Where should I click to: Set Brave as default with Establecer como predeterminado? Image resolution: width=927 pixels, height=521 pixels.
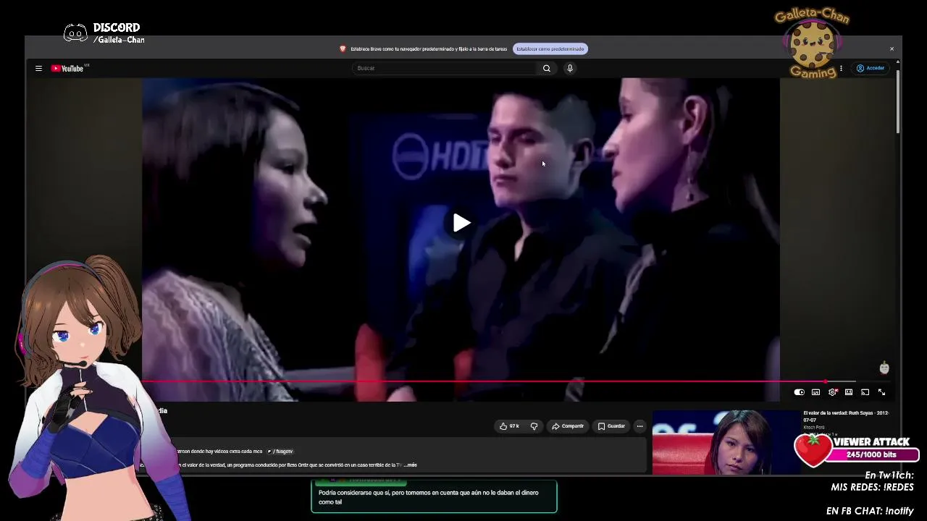550,48
